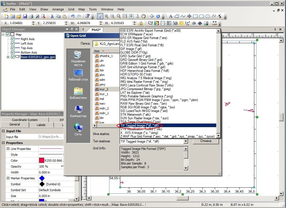Click the Print icon in the toolbar
The image size is (286, 208).
(31, 16)
